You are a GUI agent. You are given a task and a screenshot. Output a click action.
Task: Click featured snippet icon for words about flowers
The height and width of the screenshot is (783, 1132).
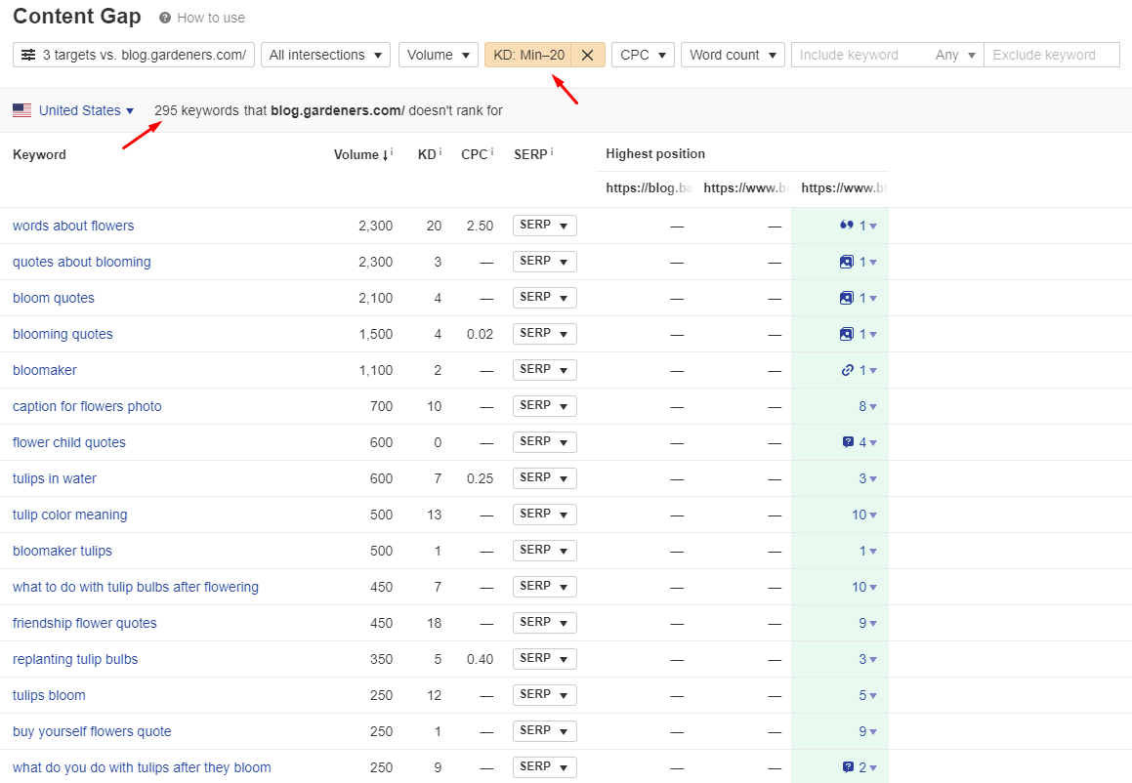pos(847,226)
